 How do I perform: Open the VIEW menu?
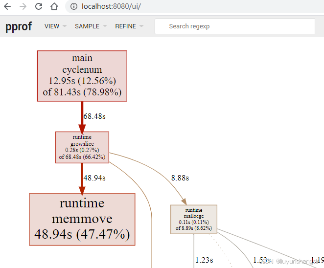pos(52,26)
